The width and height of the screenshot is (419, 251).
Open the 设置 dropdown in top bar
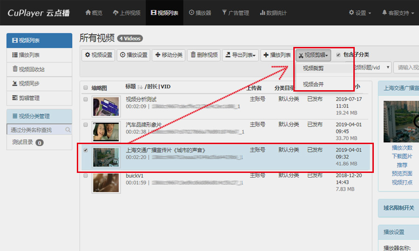360,13
